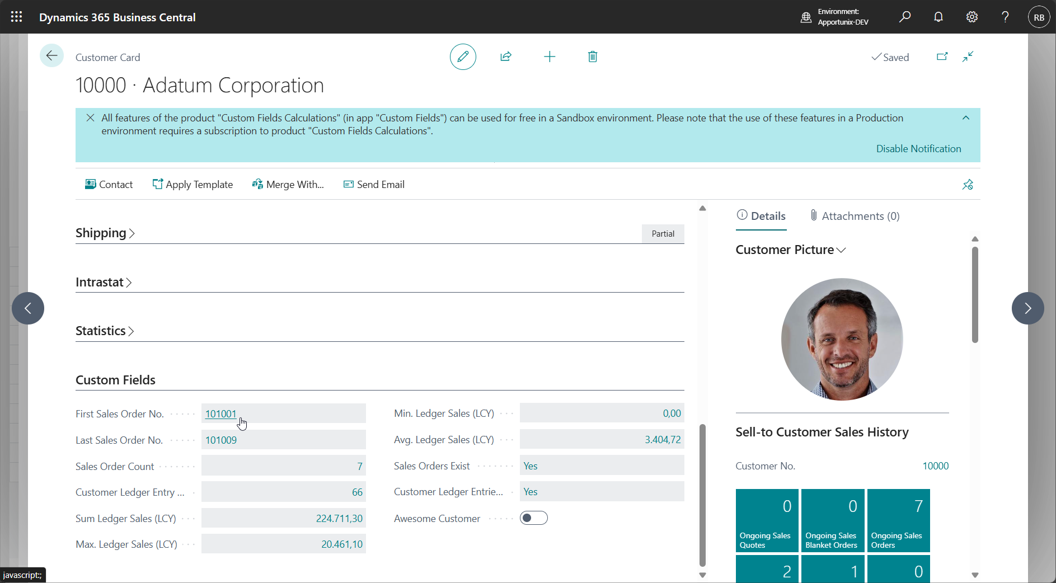
Task: Click the pin action bar icon
Action: [x=968, y=185]
